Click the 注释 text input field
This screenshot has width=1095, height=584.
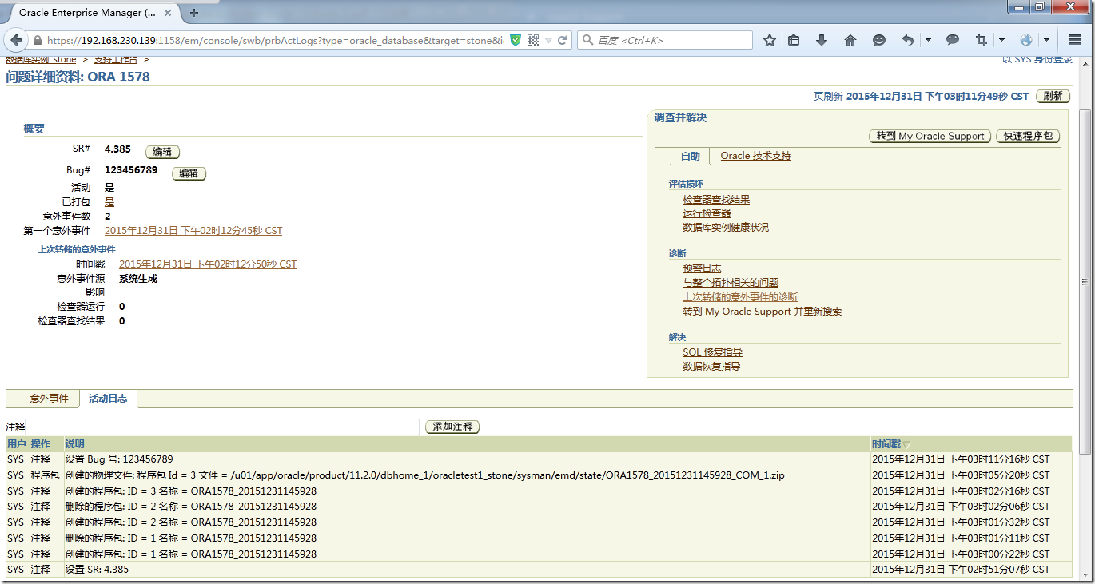pyautogui.click(x=223, y=427)
